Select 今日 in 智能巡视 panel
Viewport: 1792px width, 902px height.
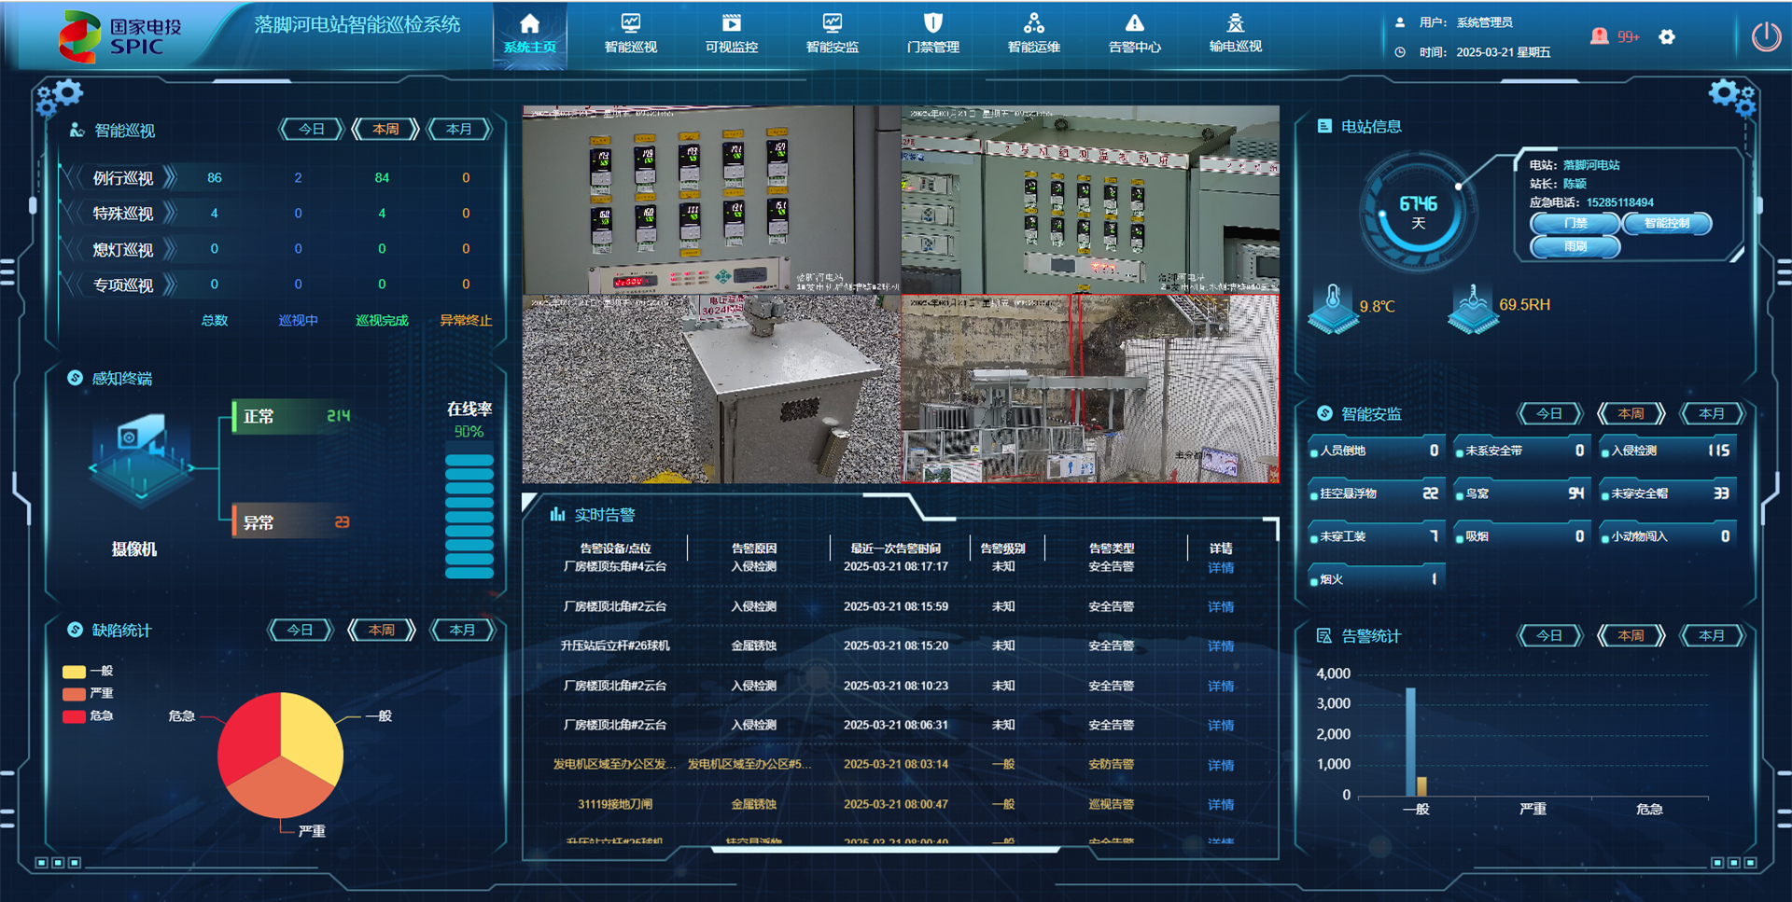pyautogui.click(x=312, y=130)
